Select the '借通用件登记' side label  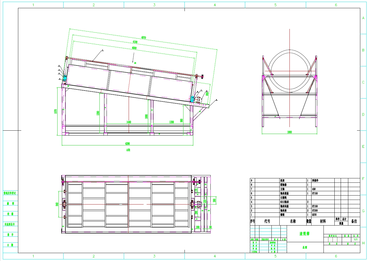pos(10,193)
